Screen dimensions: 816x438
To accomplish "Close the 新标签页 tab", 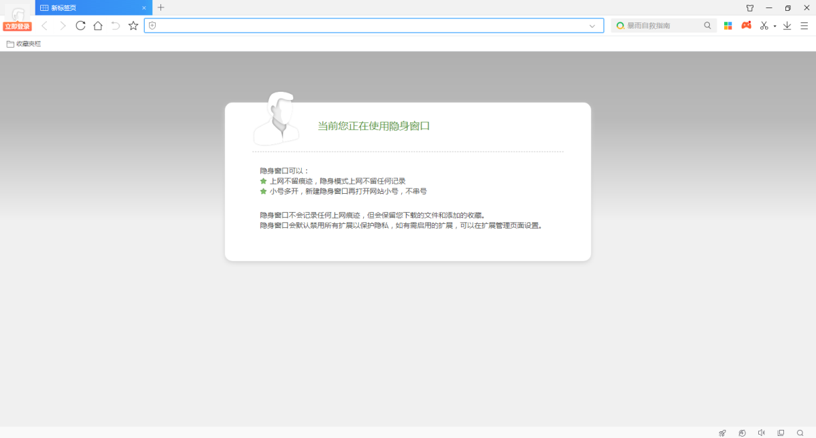I will [x=143, y=8].
